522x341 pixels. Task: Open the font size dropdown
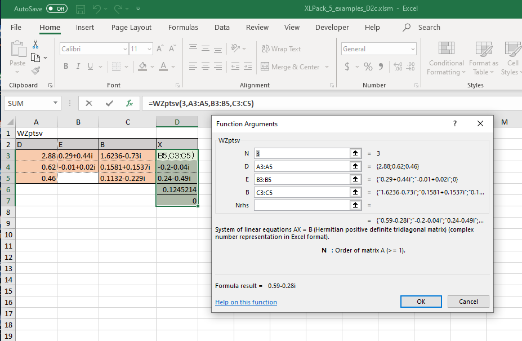pyautogui.click(x=149, y=49)
